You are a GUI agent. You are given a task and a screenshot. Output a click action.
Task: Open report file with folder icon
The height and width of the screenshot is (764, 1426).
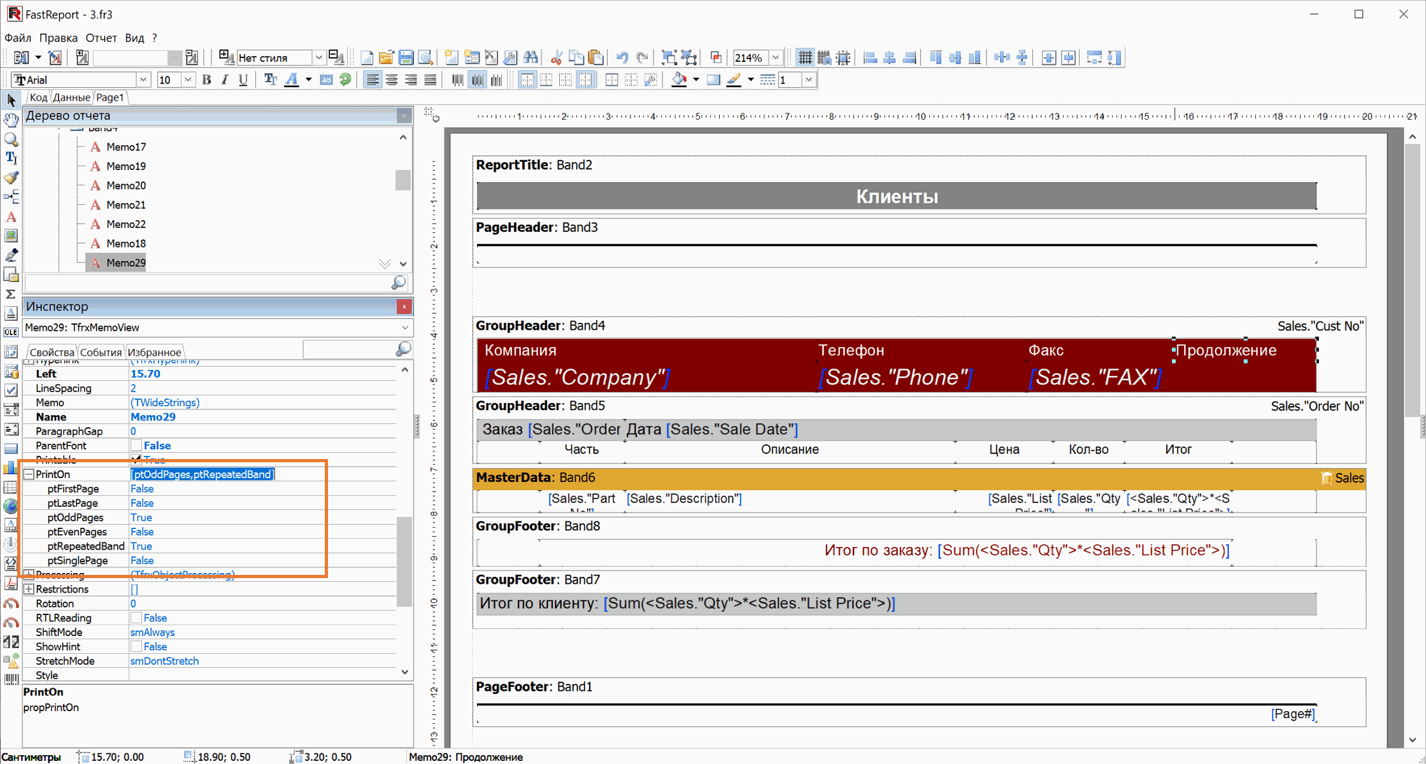pos(386,58)
